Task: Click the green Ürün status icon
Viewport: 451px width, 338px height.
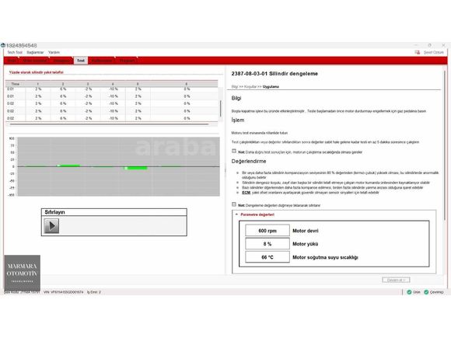Action: tap(409, 292)
